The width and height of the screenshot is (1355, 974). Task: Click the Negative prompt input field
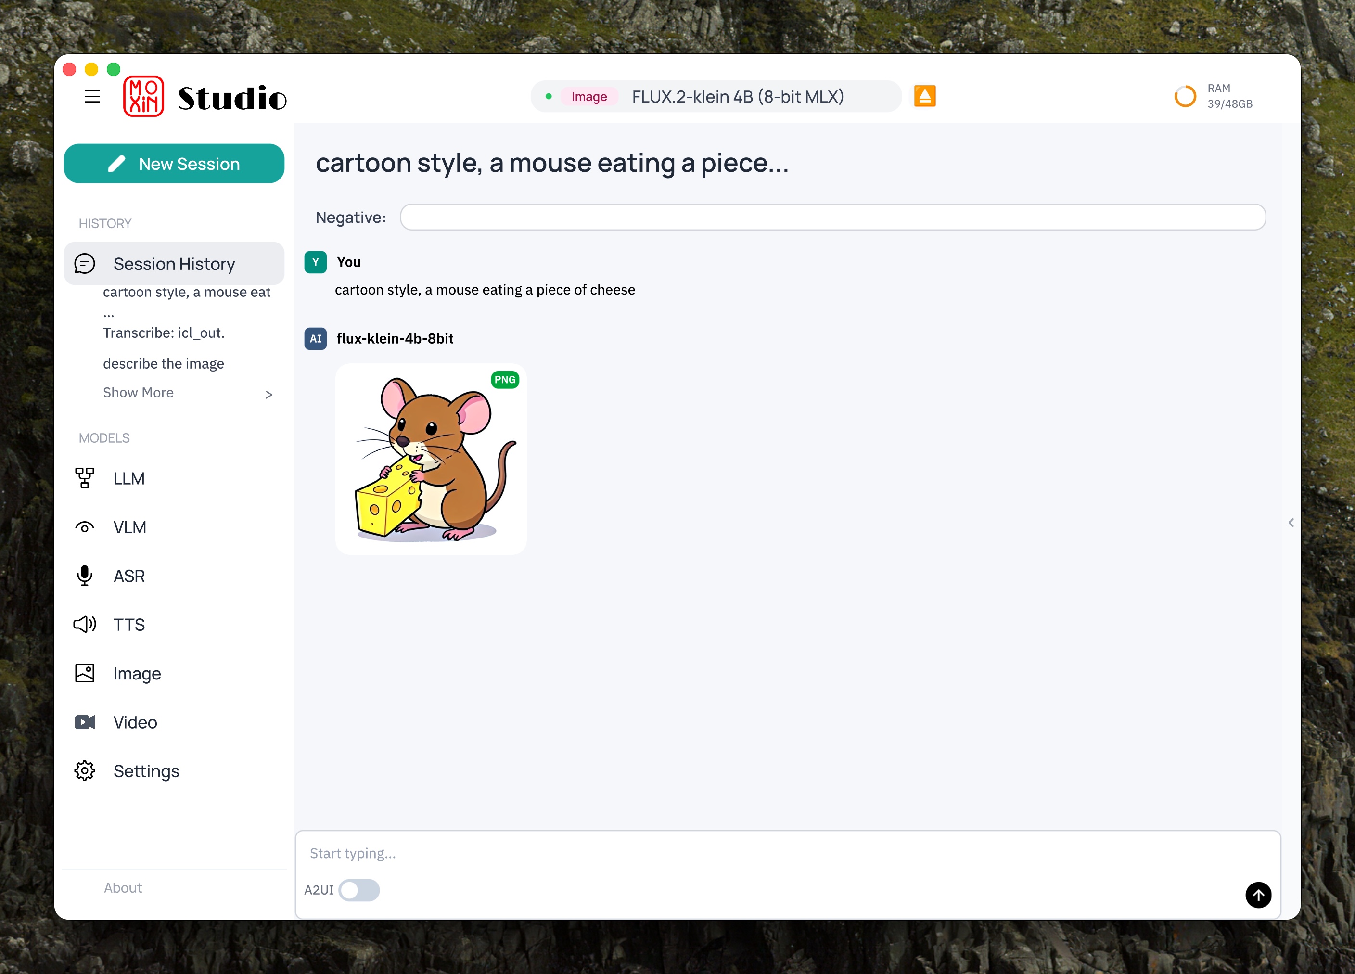[x=833, y=217]
